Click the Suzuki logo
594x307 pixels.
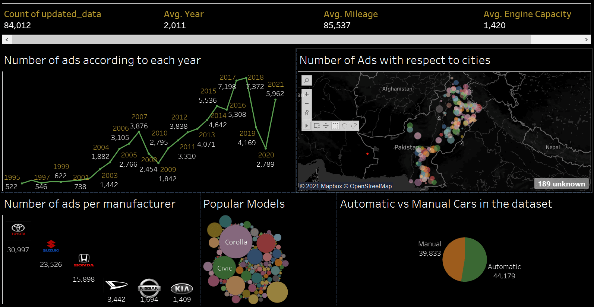click(51, 246)
